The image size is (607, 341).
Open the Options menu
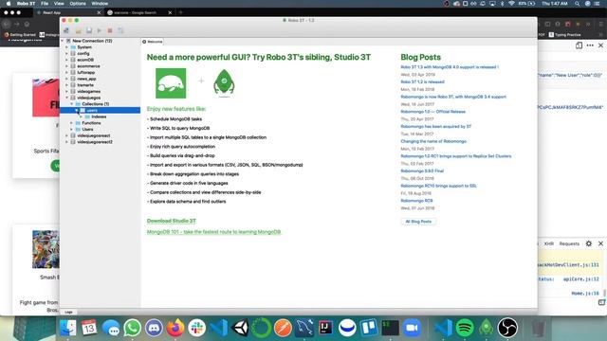[x=78, y=4]
